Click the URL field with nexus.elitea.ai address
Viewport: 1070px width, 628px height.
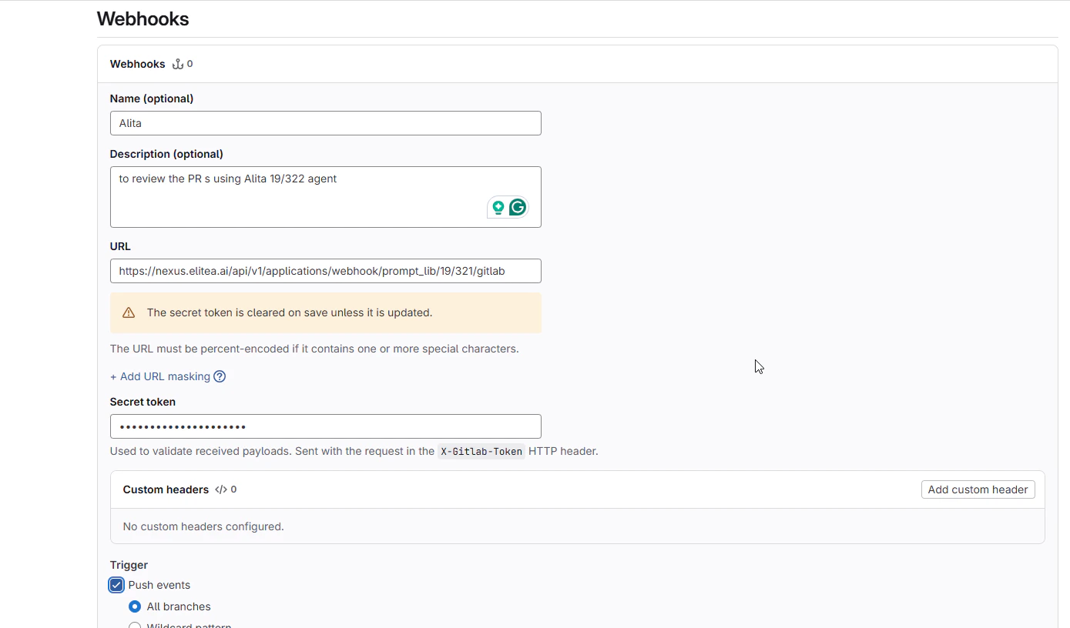[x=325, y=271]
